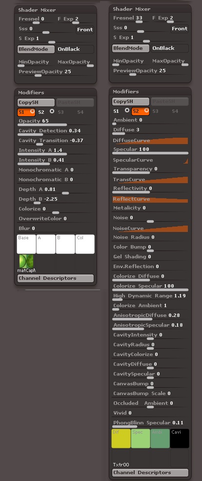
Task: Click the CopySH button in left panel
Action: [x=36, y=103]
